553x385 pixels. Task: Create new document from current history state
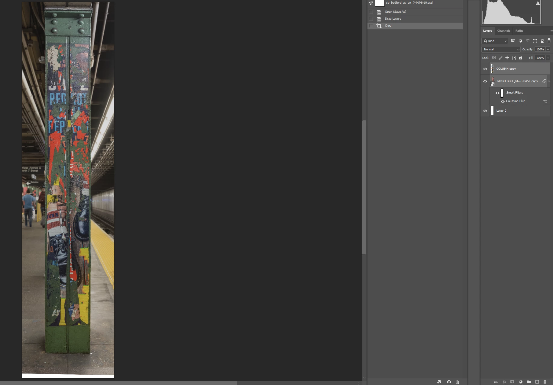pos(439,382)
